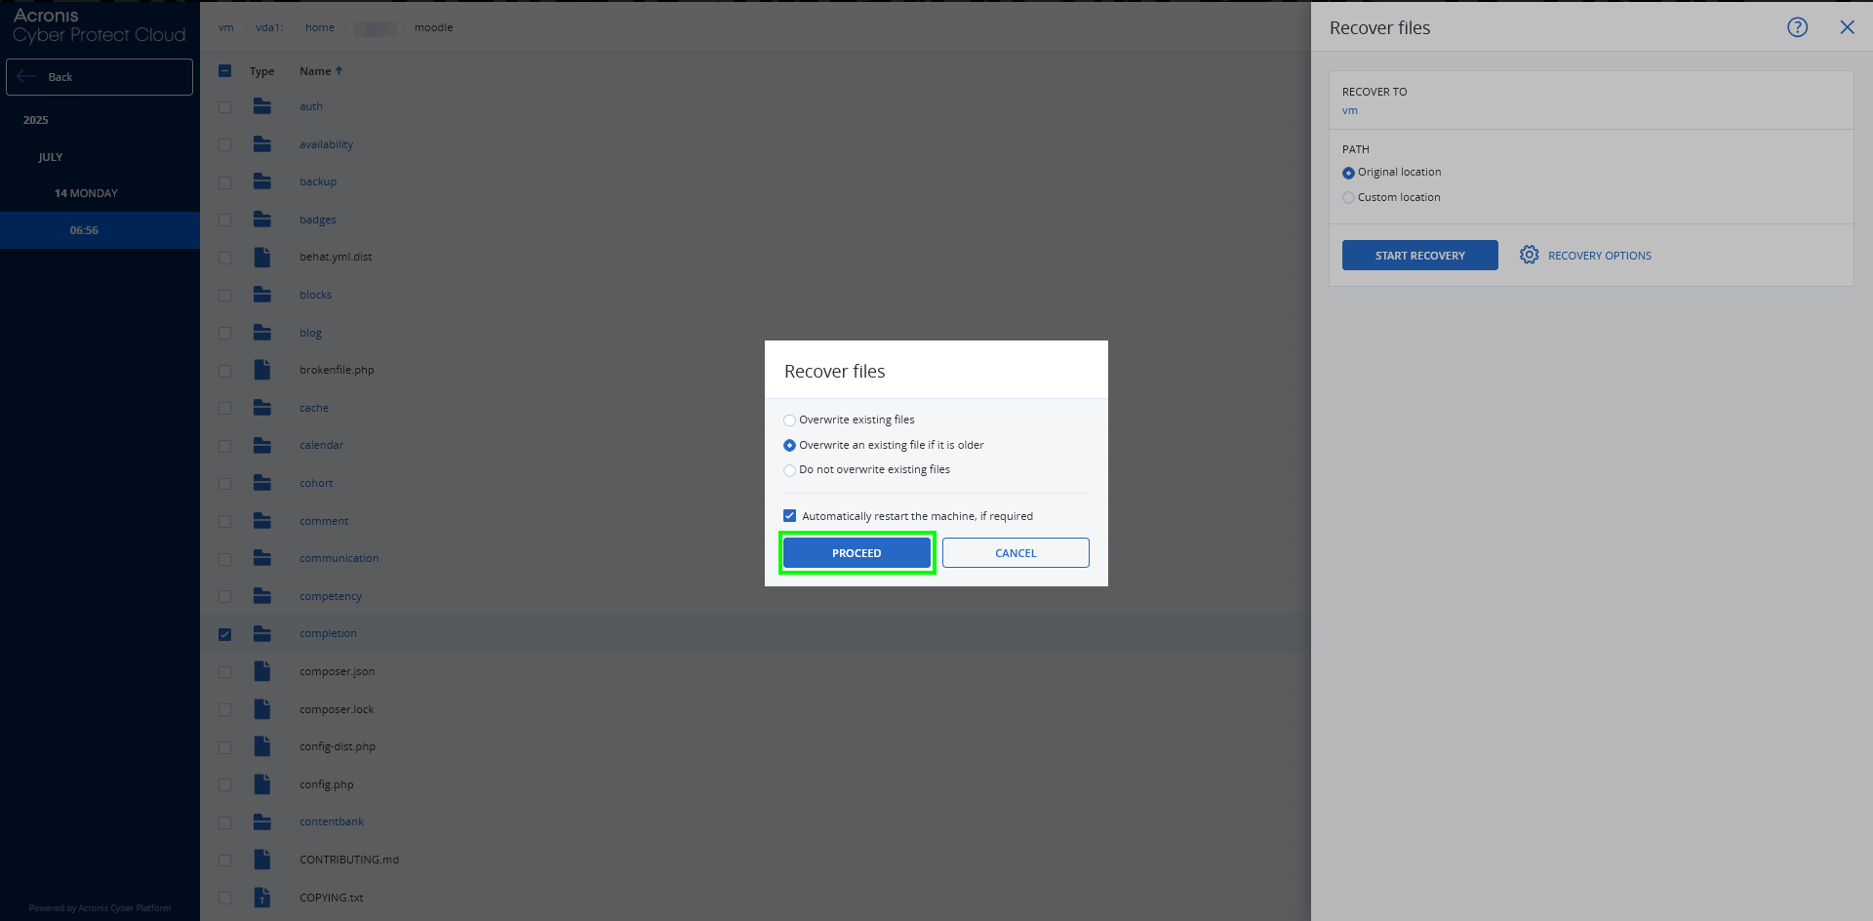Image resolution: width=1873 pixels, height=921 pixels.
Task: Select the 06:56 recovery point
Action: pos(84,230)
